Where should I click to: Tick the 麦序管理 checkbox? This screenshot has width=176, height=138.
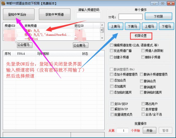pyautogui.click(x=143, y=109)
